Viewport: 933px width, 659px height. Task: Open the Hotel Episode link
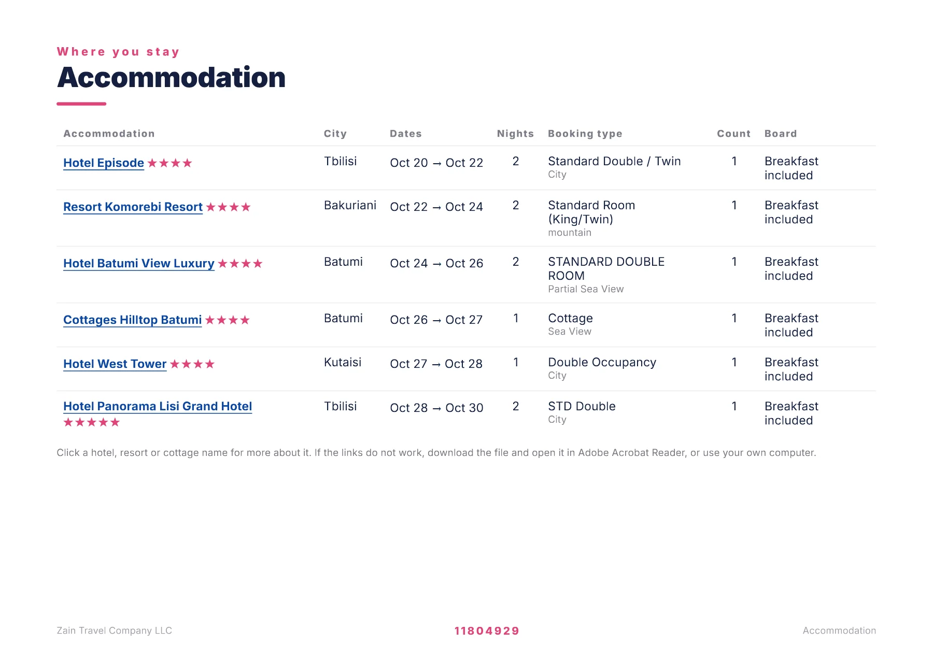(104, 163)
